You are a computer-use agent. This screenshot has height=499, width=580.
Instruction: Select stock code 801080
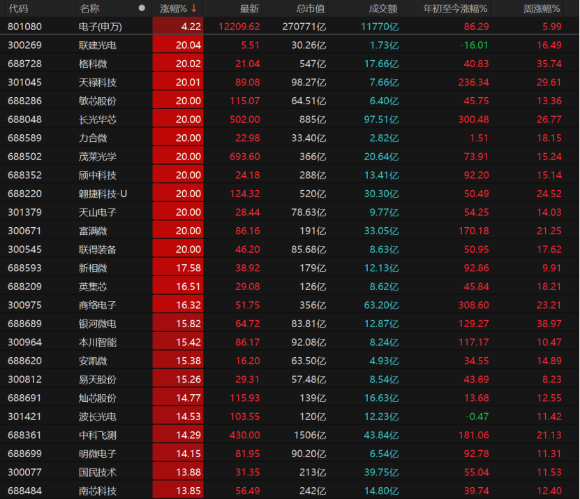tap(25, 27)
